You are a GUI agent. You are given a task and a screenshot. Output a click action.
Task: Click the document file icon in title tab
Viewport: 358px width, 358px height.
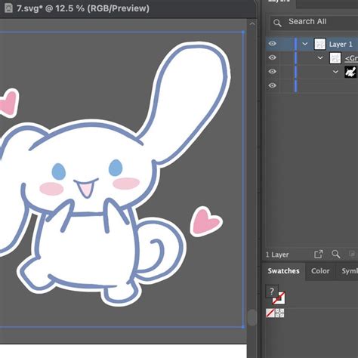(8, 8)
